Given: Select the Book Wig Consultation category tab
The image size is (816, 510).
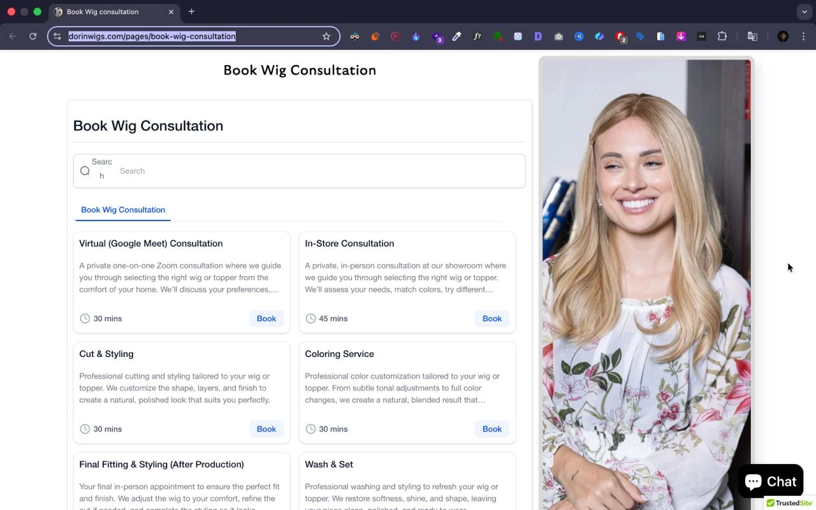Looking at the screenshot, I should point(123,210).
